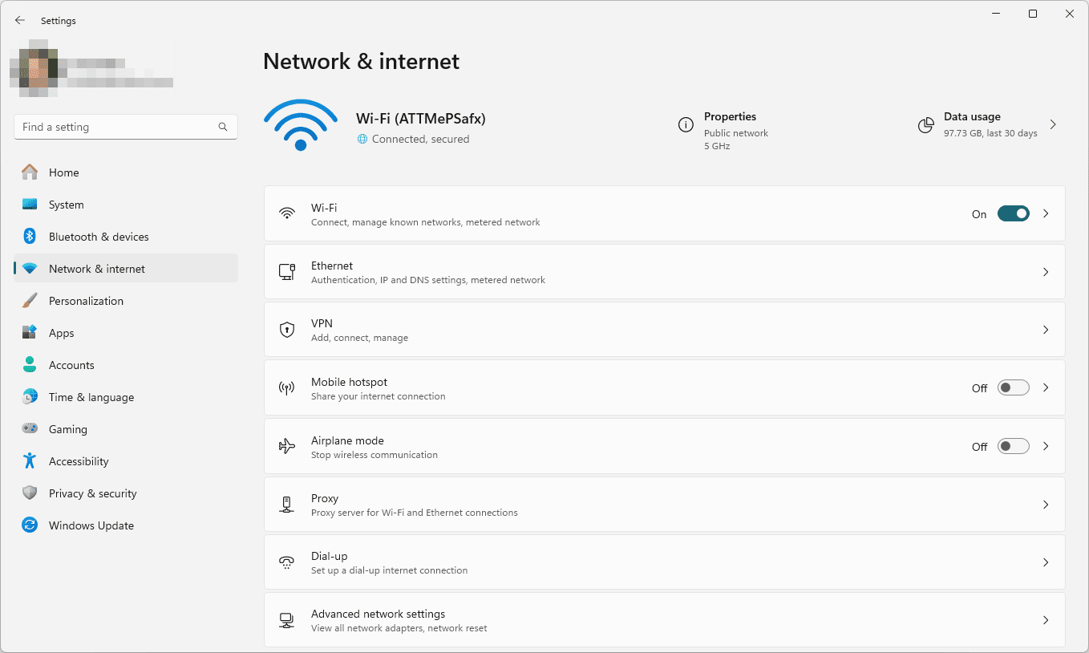
Task: Click the VPN shield icon
Action: tap(287, 330)
